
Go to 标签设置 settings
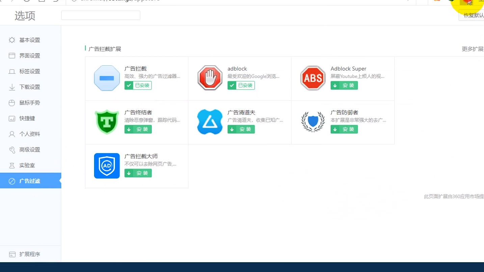tap(30, 72)
